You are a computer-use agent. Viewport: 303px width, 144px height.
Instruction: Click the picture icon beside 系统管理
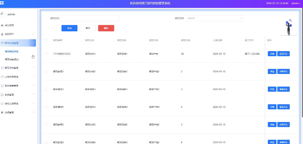[2, 95]
